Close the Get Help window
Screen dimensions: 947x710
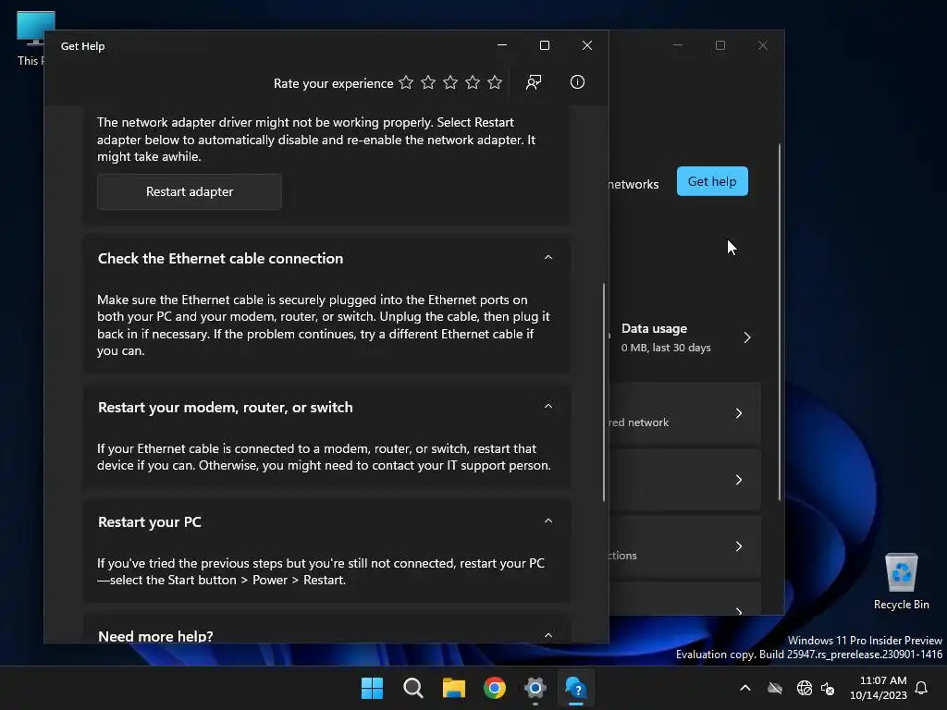586,45
